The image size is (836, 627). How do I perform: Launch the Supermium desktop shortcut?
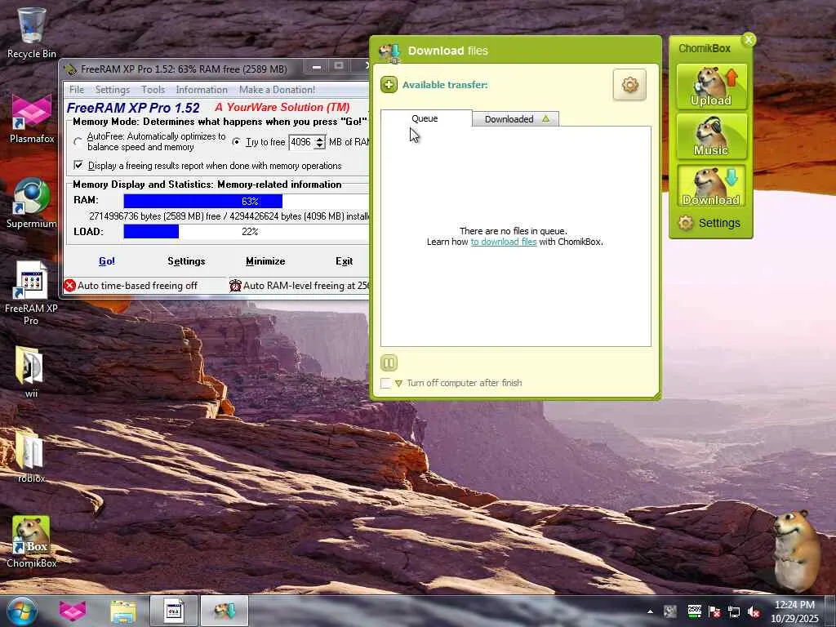(32, 203)
